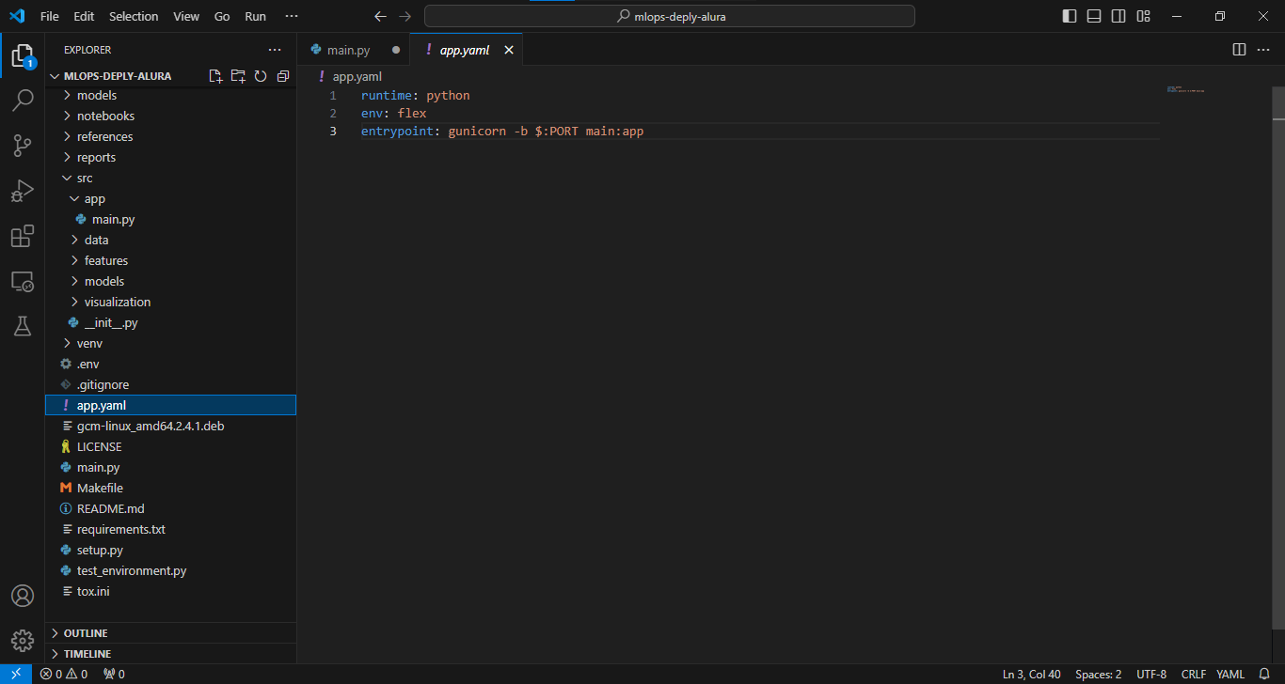Expand the reports folder
Screen dimensions: 1285x684
[170, 157]
